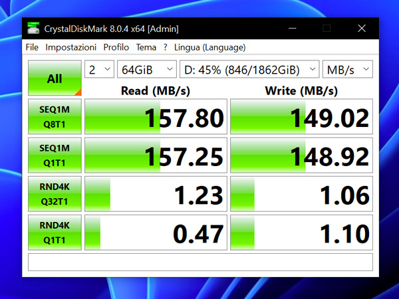Click the 157.80 read result
The image size is (399, 299).
(x=156, y=117)
